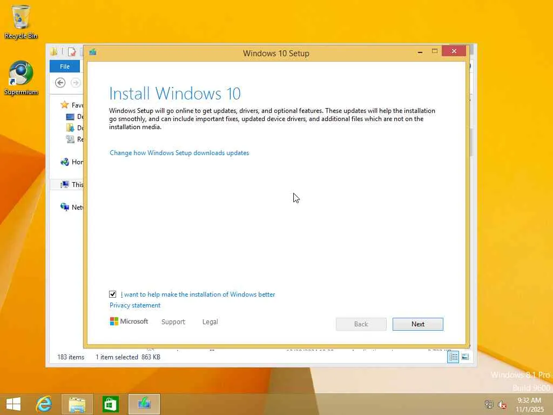Open the Windows Start button
The width and height of the screenshot is (553, 415).
pos(14,404)
